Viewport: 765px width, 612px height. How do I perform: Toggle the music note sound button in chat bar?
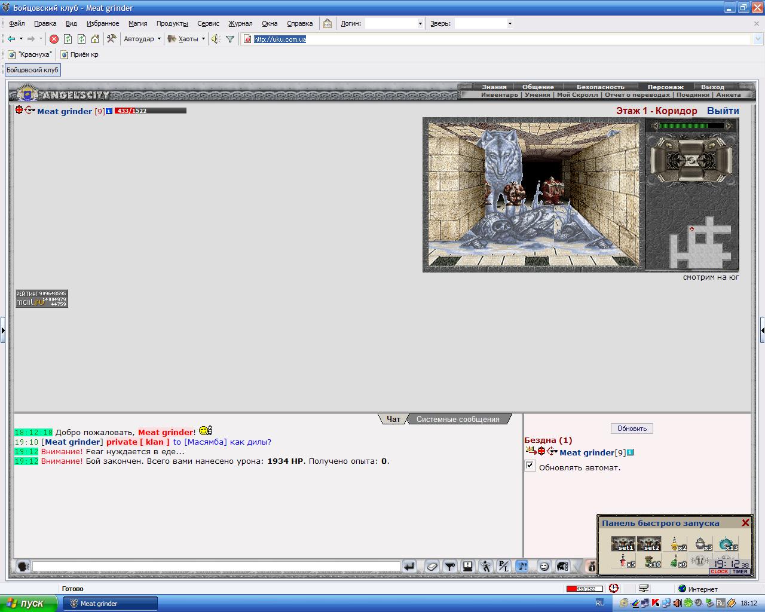click(x=522, y=566)
